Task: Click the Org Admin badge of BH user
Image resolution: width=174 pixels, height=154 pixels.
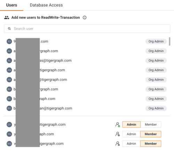Action: (156, 89)
